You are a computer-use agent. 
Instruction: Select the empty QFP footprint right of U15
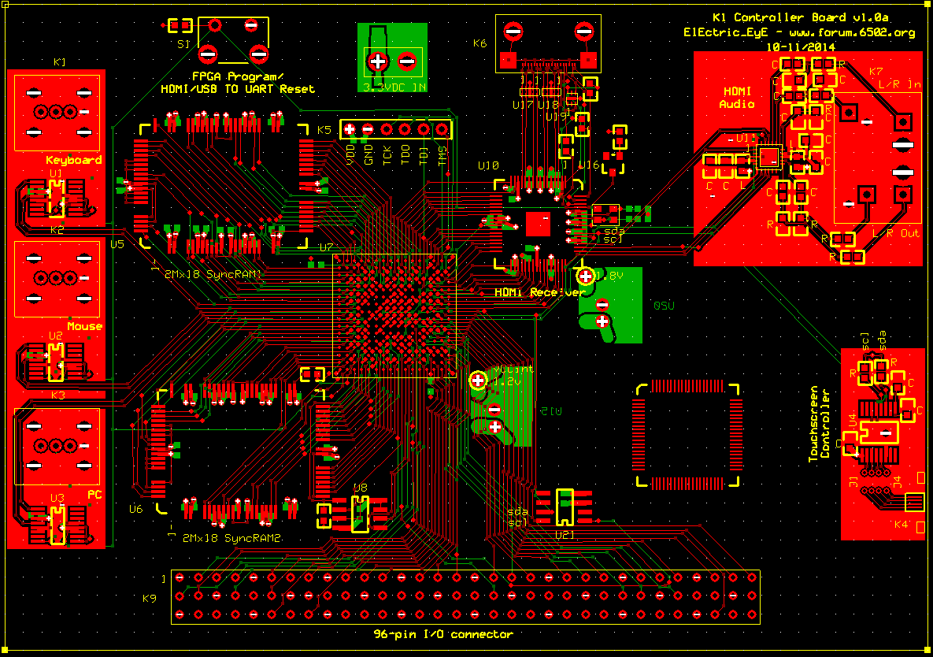687,436
